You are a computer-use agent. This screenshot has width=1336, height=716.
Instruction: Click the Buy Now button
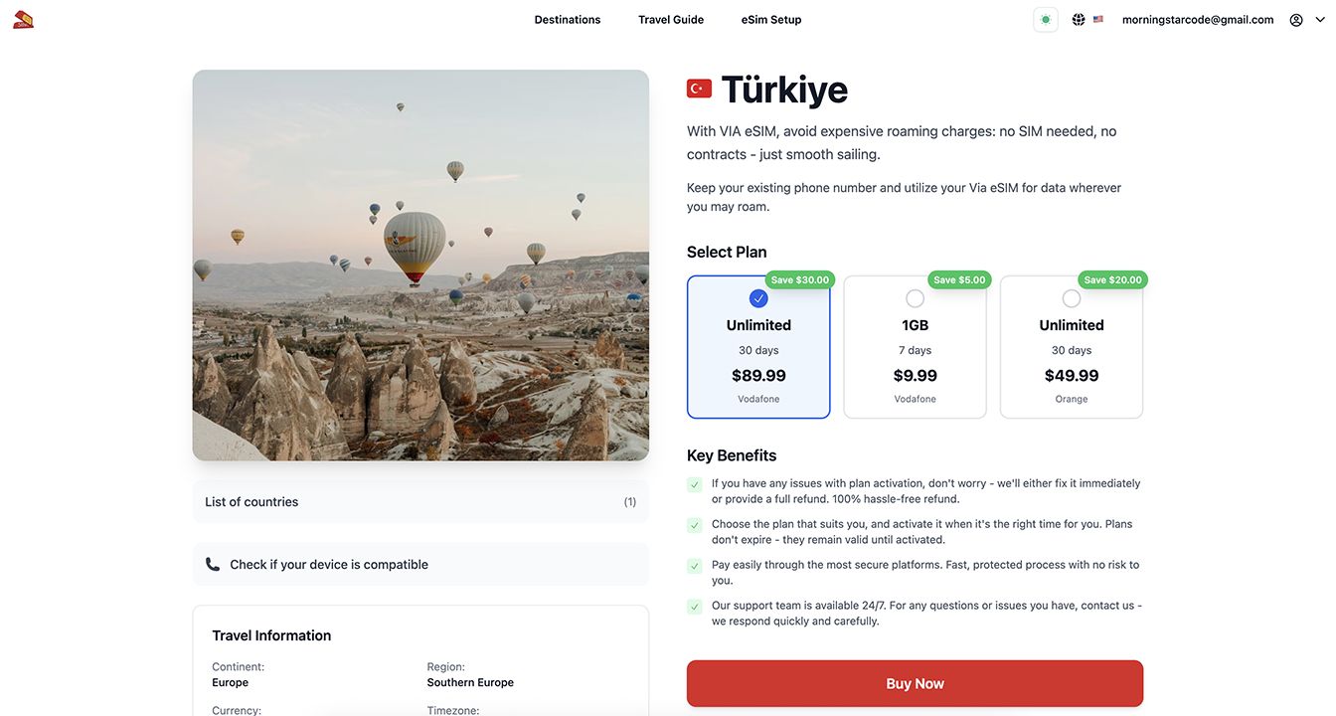[x=915, y=683]
